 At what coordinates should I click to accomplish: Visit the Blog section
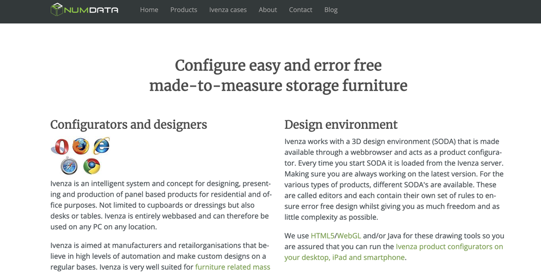[331, 10]
